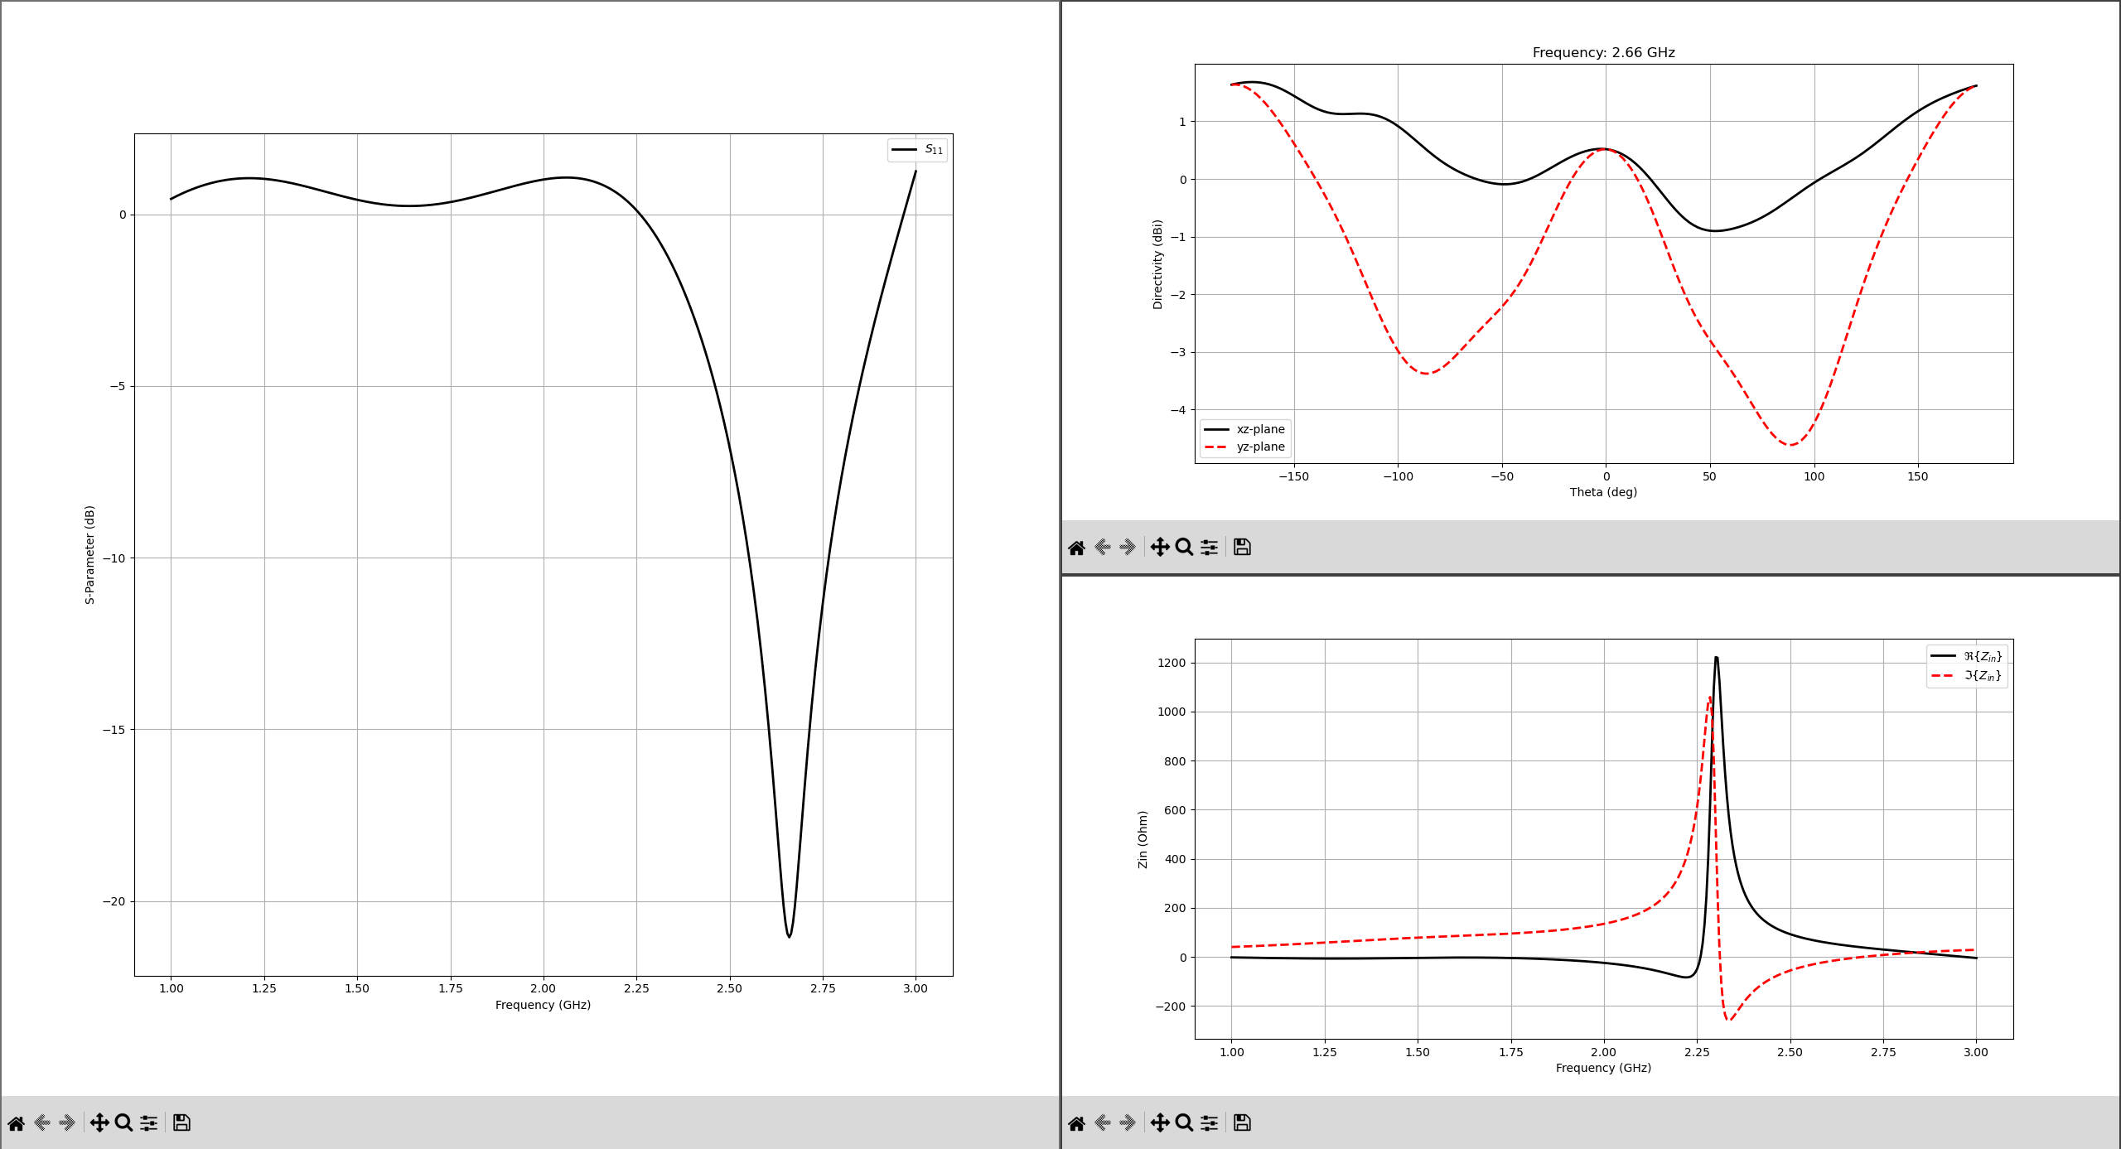
Task: Select Zoom magnifier in S-Parameter plot toolbar
Action: [123, 1123]
